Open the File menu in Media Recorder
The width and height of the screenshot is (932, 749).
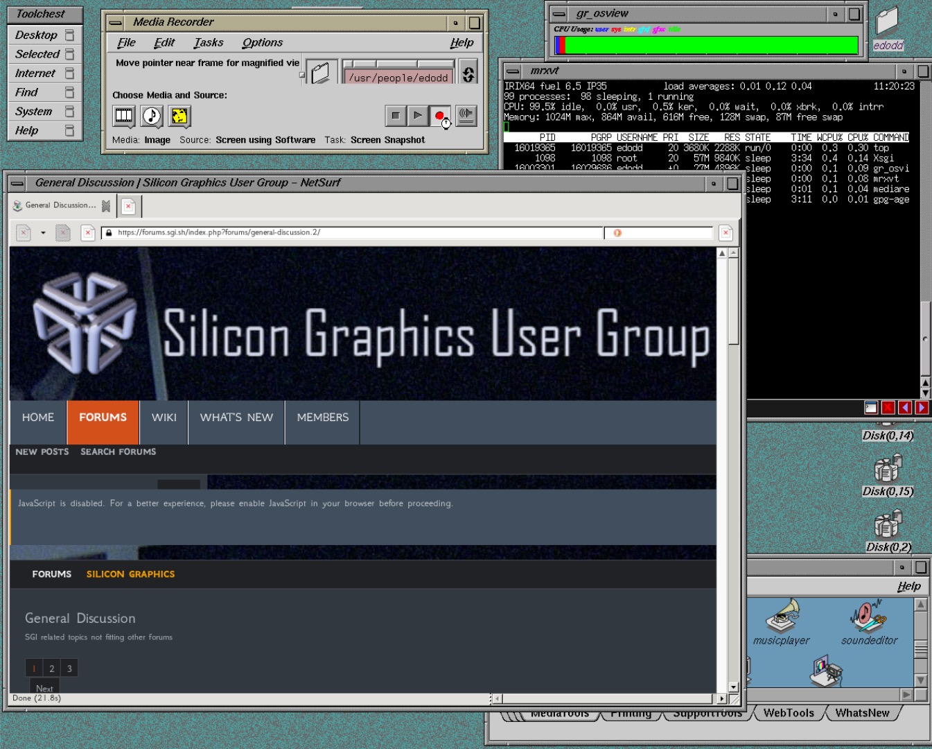tap(126, 42)
